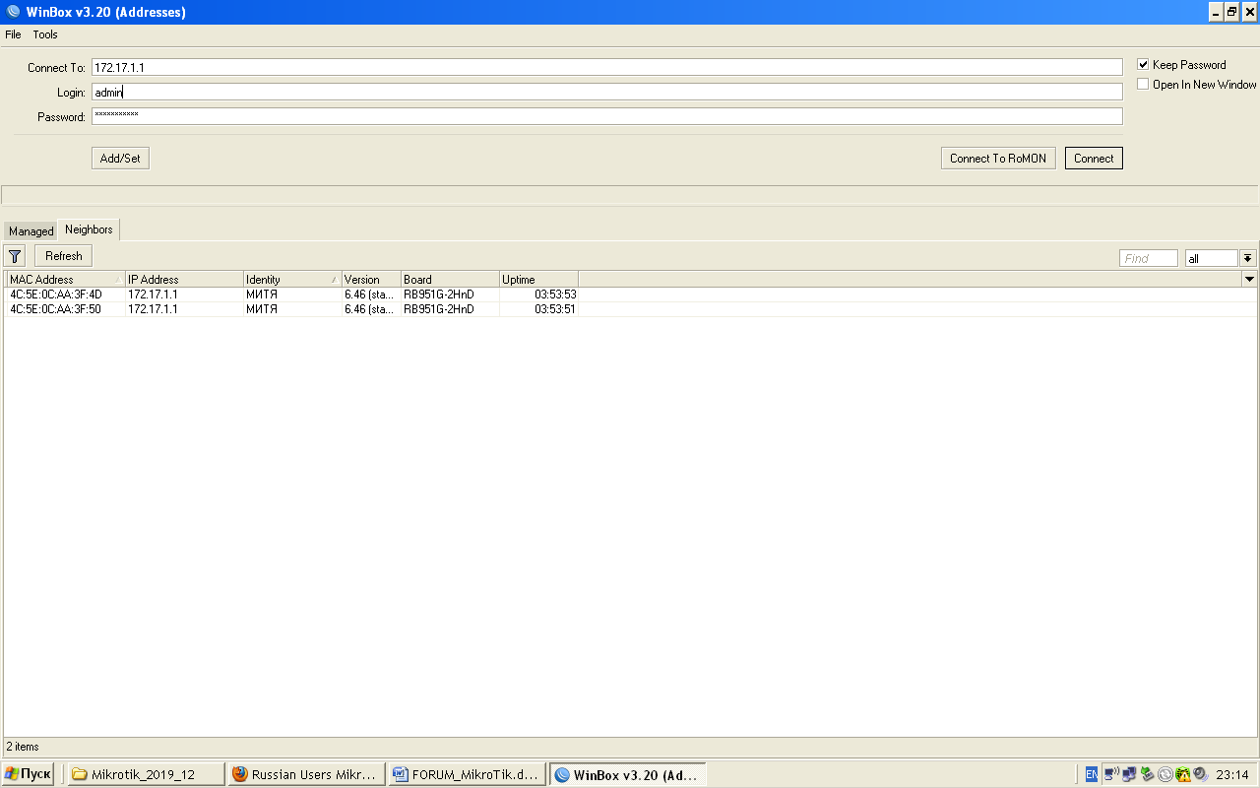
Task: Switch to the Managed tab
Action: [x=31, y=231]
